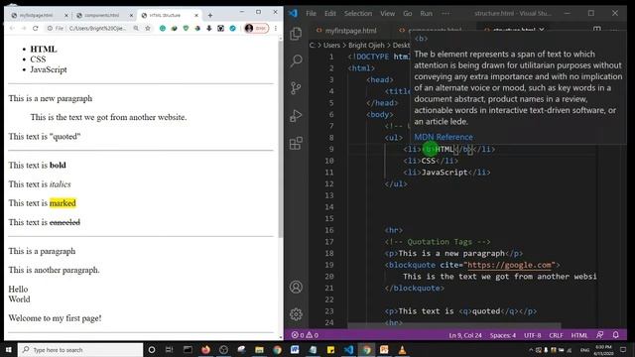635x357 pixels.
Task: Open the Manage gear in VS Code
Action: pyautogui.click(x=296, y=314)
